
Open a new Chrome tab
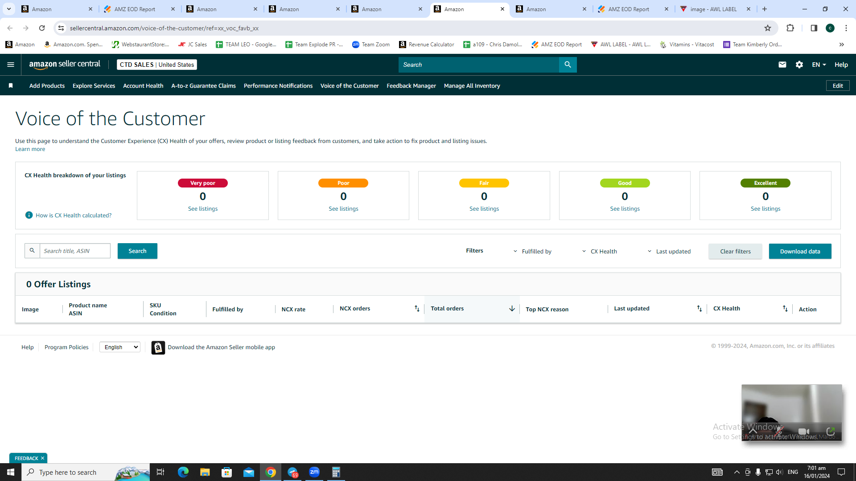coord(764,9)
